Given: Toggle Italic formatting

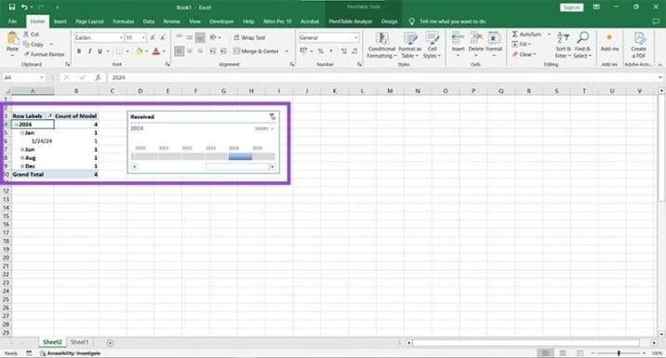Looking at the screenshot, I should (x=89, y=51).
